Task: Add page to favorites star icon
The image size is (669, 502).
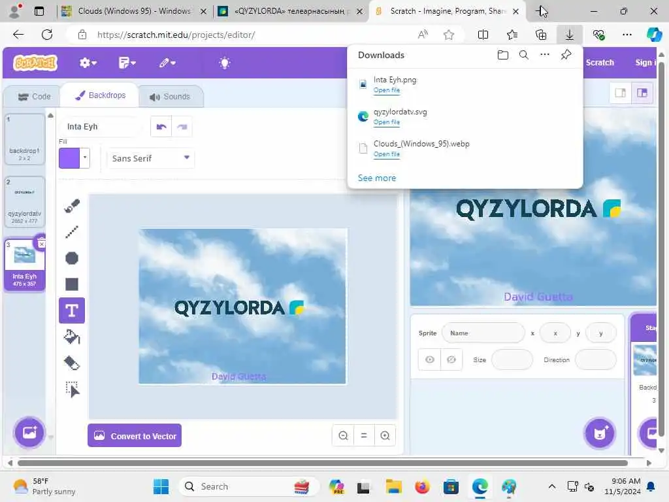Action: pyautogui.click(x=448, y=35)
